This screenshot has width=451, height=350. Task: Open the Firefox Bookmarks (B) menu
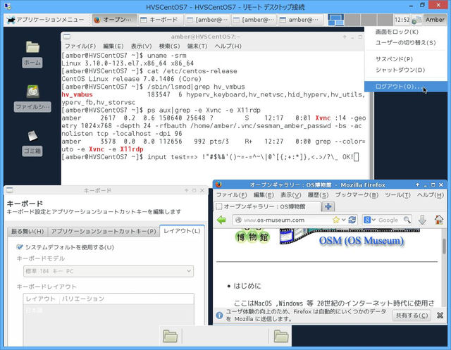(357, 195)
